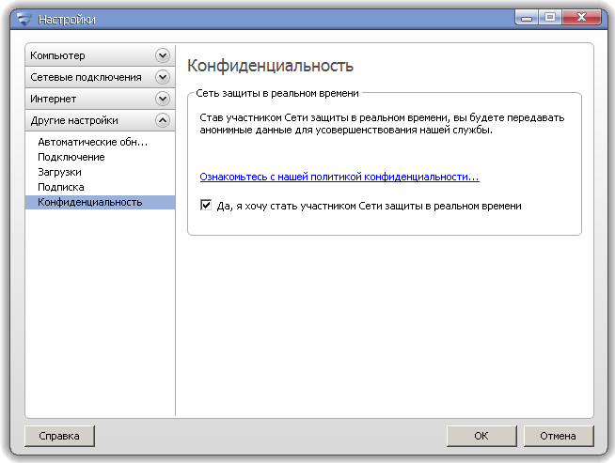This screenshot has width=615, height=463.
Task: Confirm settings with the OK button
Action: point(481,436)
